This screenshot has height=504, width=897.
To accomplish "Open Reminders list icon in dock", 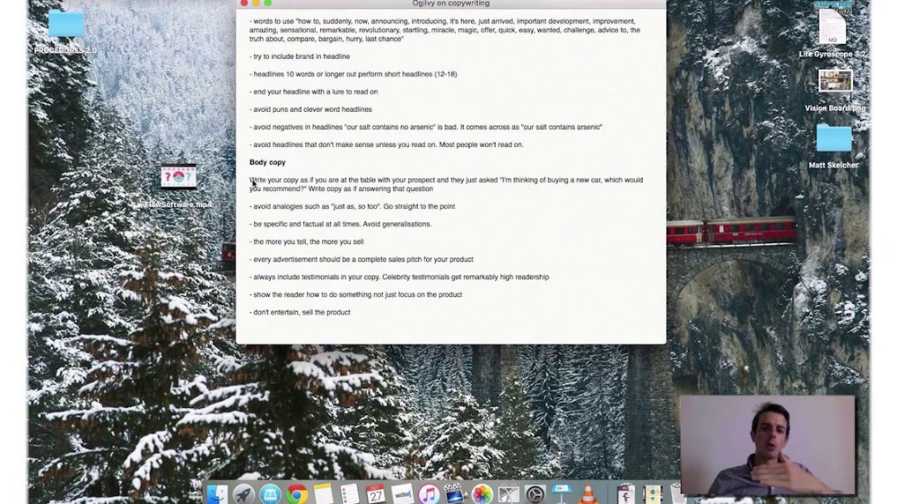I will pos(349,494).
